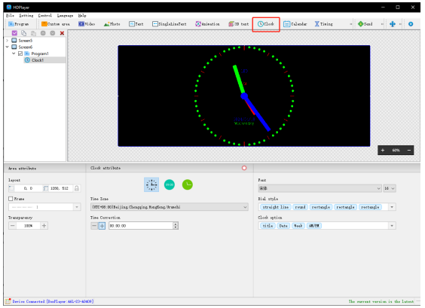Add a new Program from the toolbar
The image size is (425, 308).
(x=18, y=24)
